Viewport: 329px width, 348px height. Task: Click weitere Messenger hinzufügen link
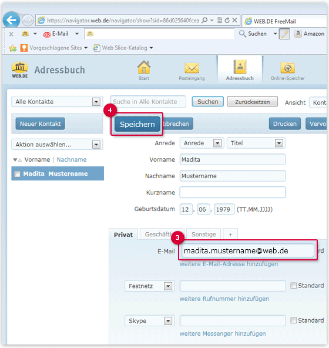point(223,333)
